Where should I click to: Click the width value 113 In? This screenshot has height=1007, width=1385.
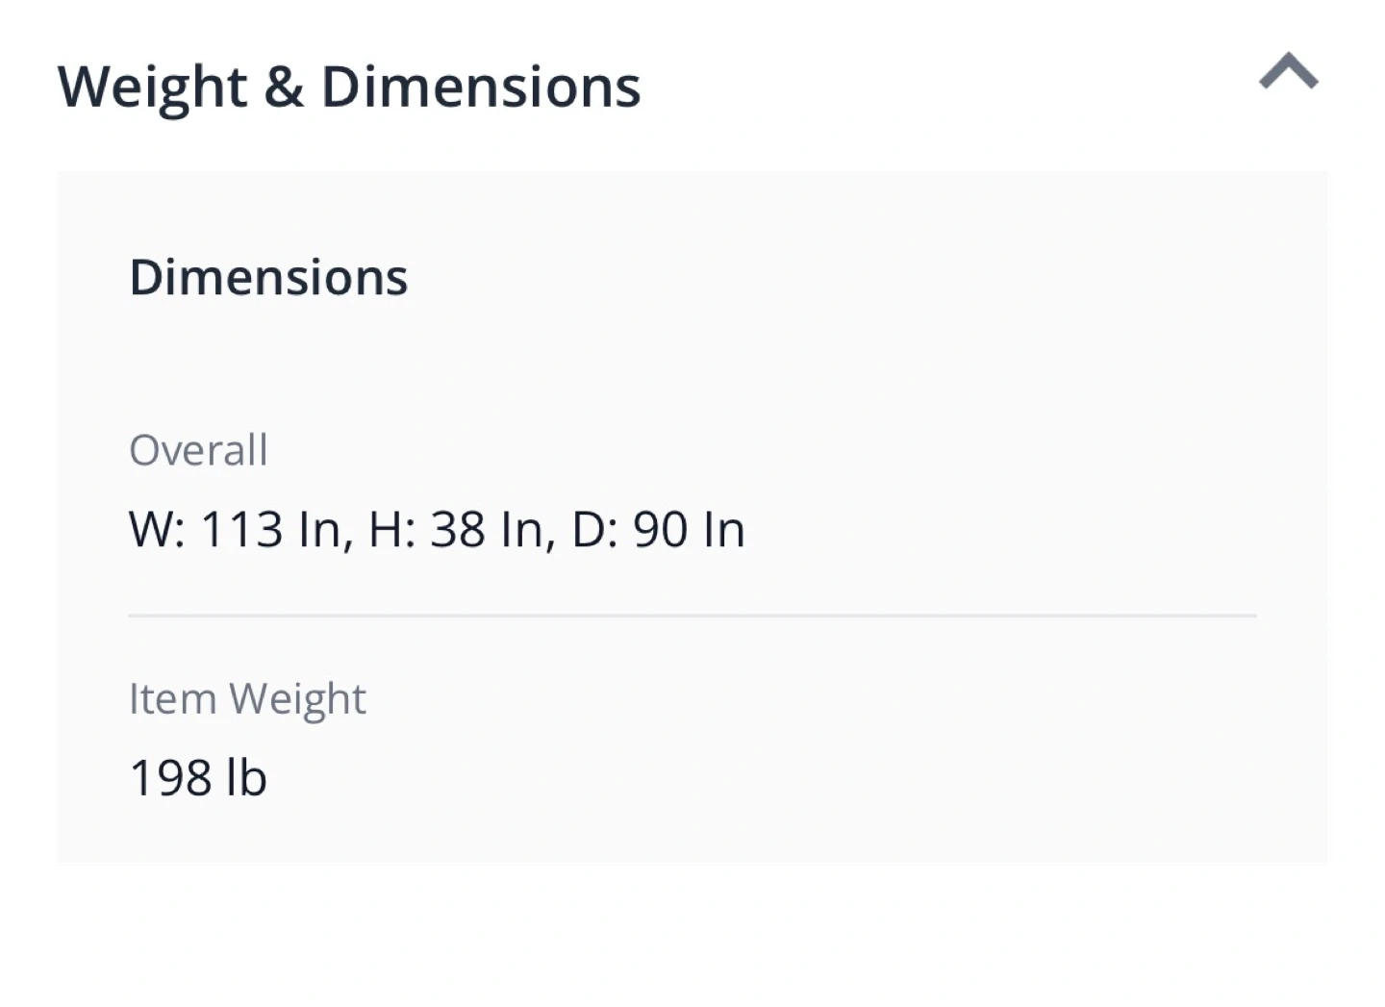point(270,530)
